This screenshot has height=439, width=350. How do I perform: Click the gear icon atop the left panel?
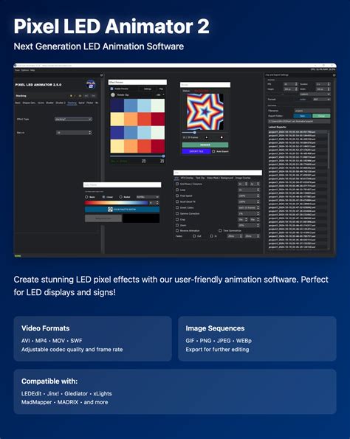[x=101, y=75]
